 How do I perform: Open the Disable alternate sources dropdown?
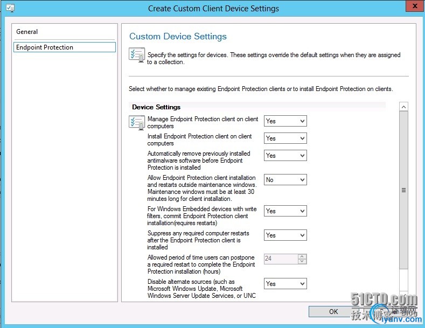(x=285, y=284)
